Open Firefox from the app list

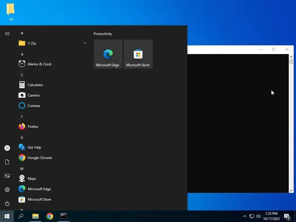tap(53, 126)
